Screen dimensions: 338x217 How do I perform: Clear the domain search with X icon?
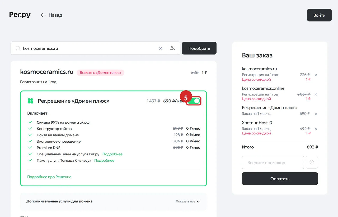coord(161,48)
